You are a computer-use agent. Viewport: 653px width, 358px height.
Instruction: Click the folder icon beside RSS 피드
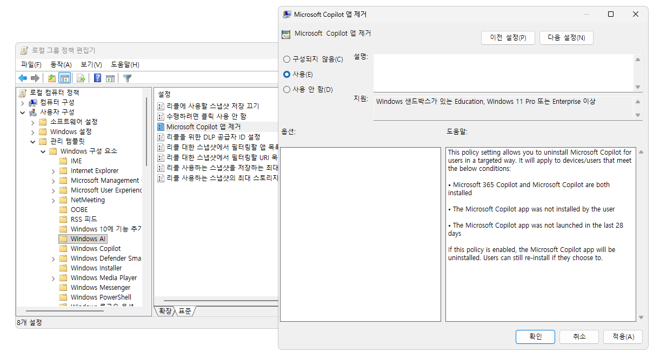coord(63,219)
